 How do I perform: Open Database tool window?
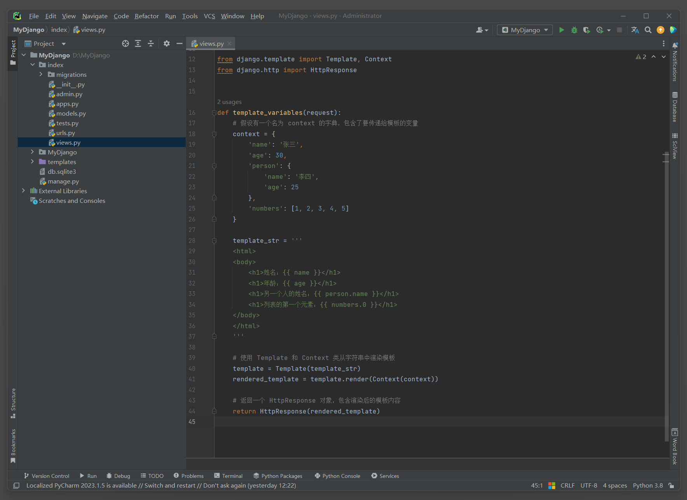pyautogui.click(x=675, y=107)
